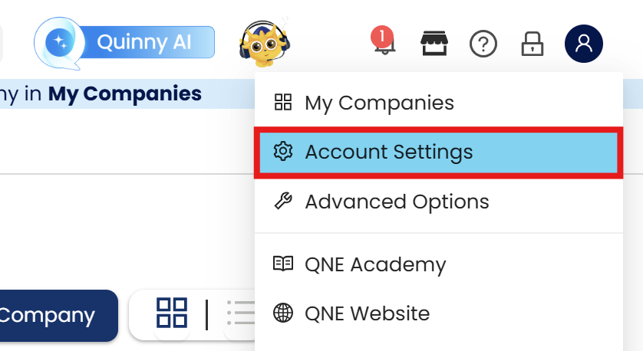Open the notifications bell
The image size is (643, 351).
[381, 43]
